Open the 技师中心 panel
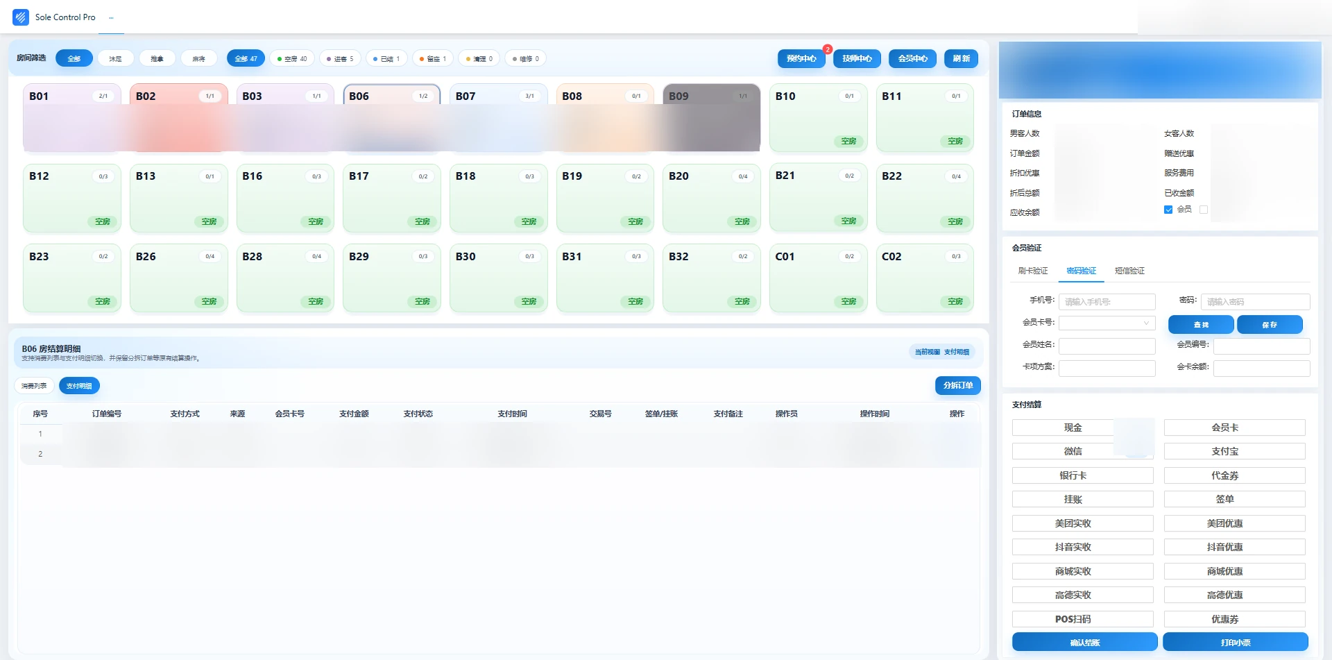The height and width of the screenshot is (660, 1332). point(857,59)
